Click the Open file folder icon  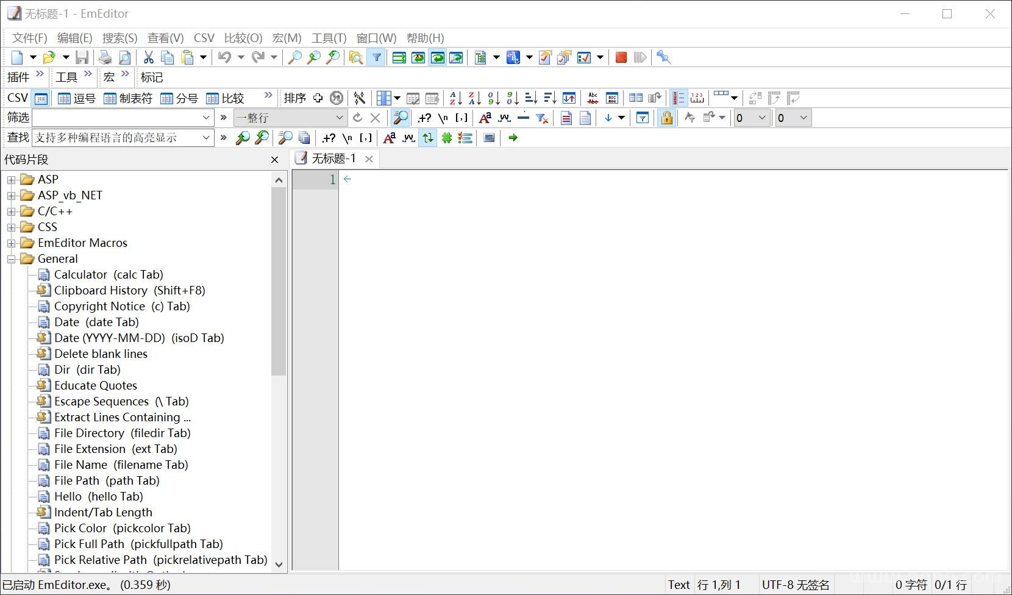coord(49,57)
